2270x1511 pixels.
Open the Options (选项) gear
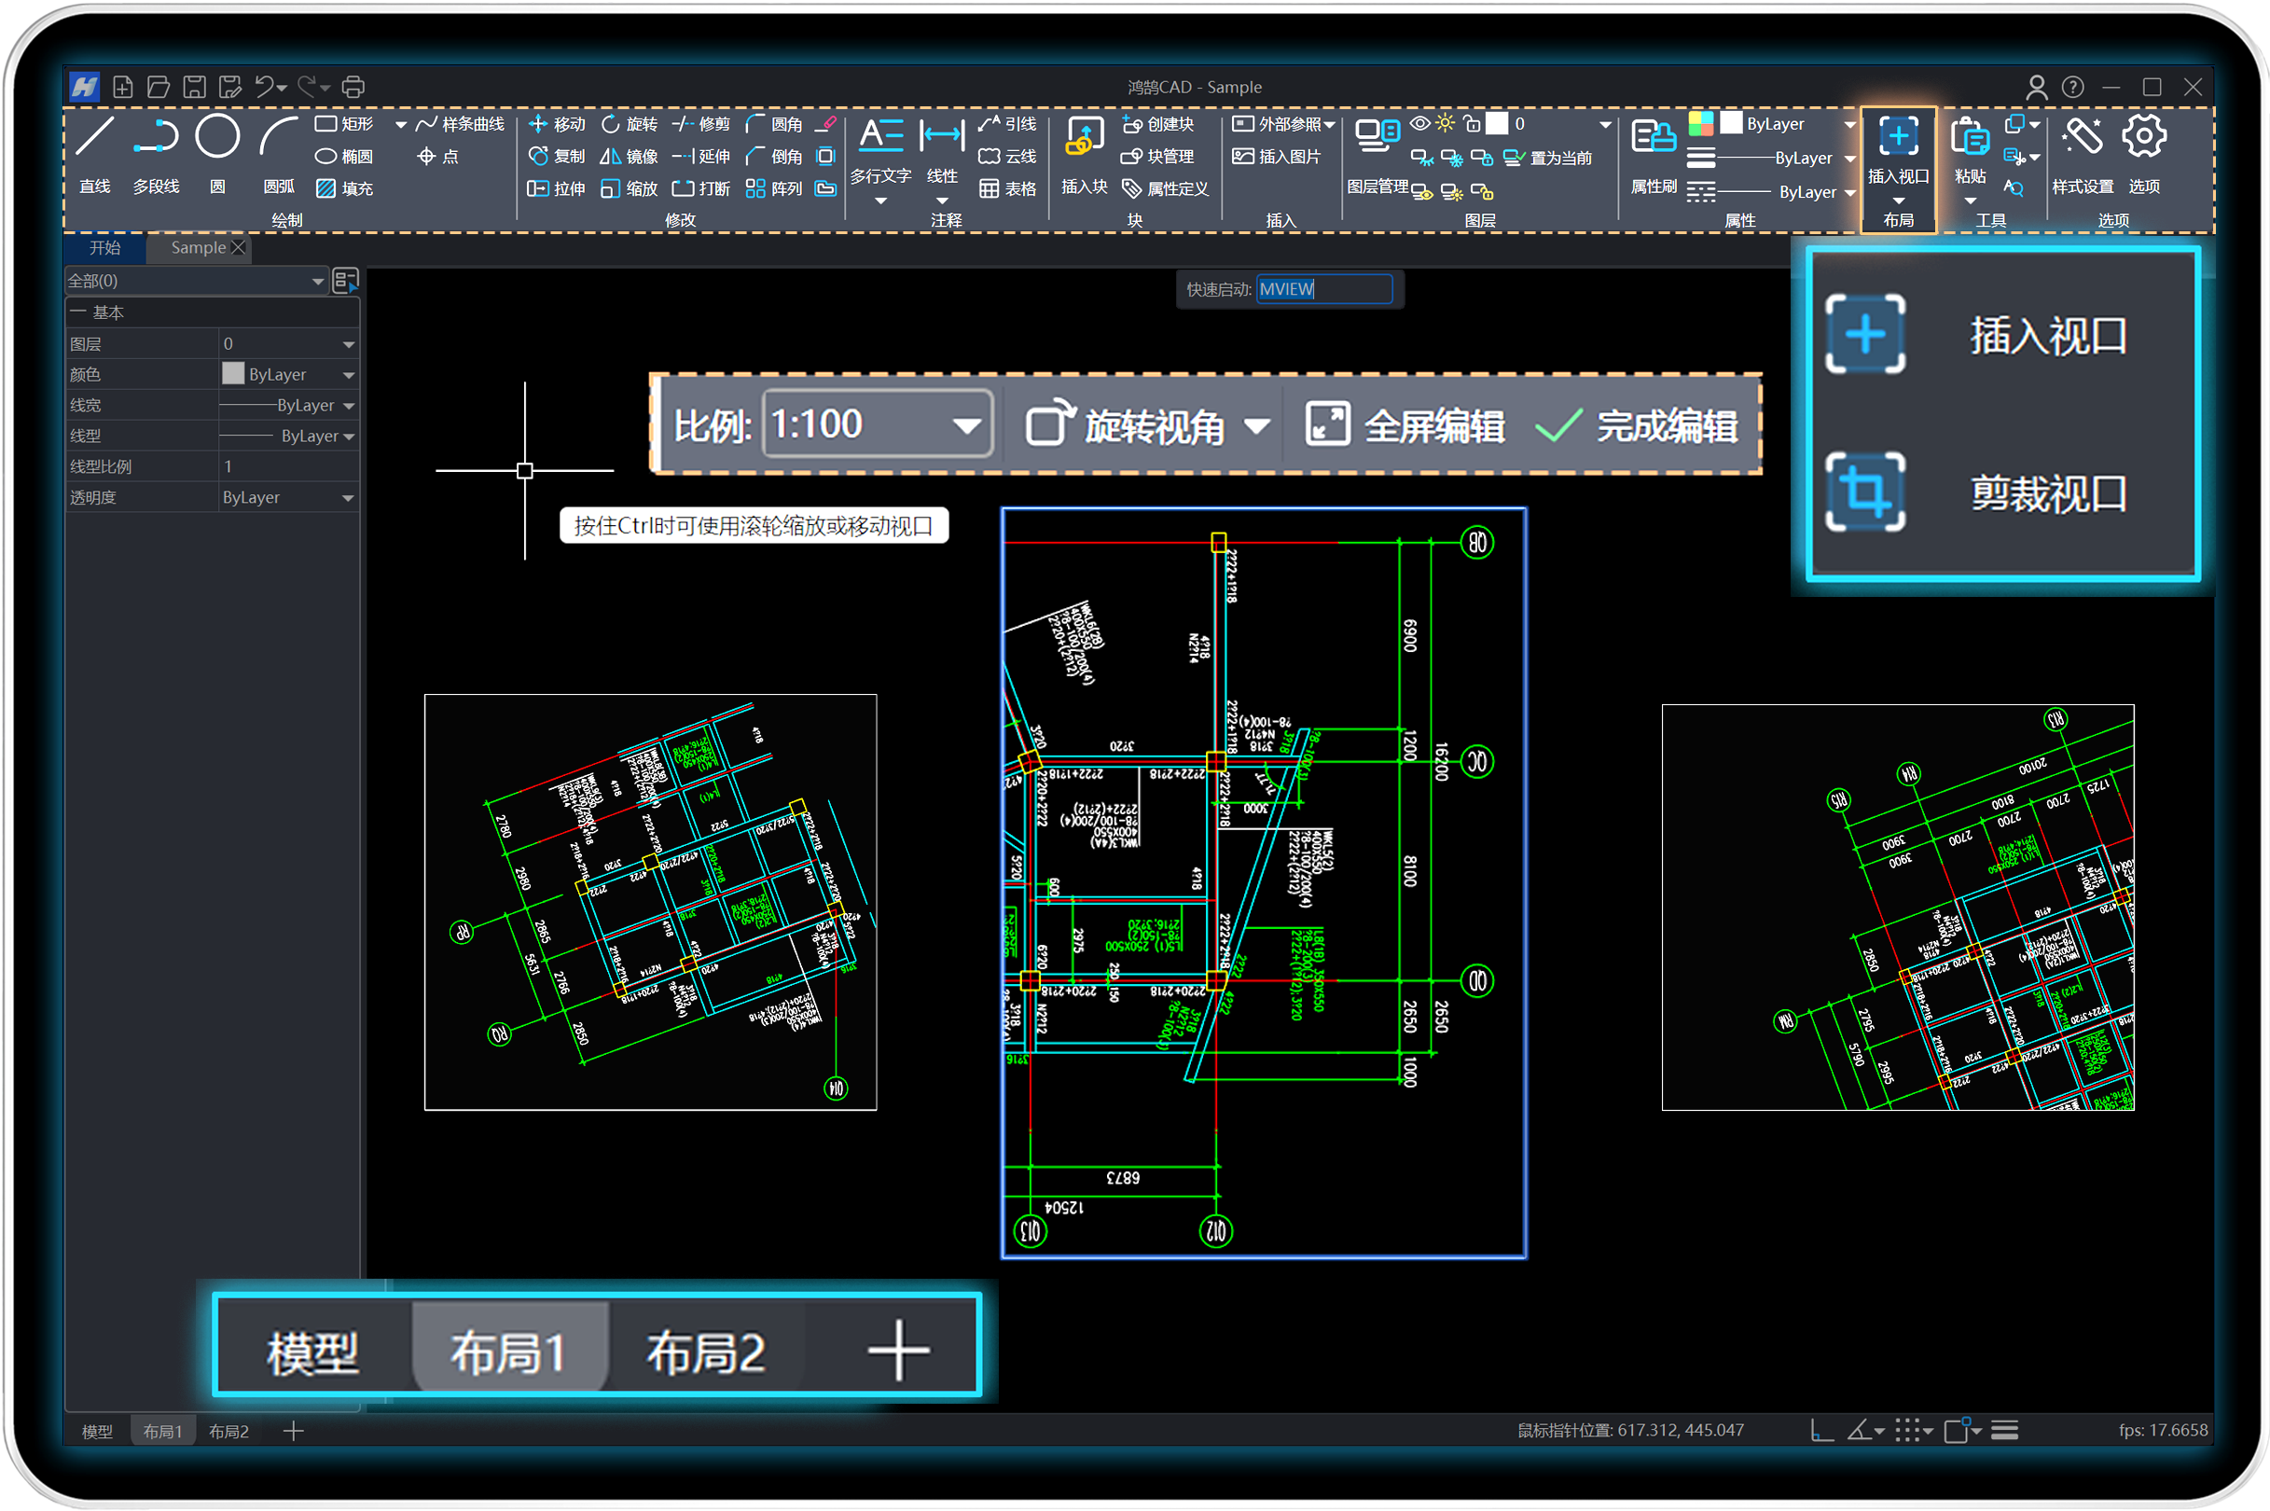(2144, 138)
